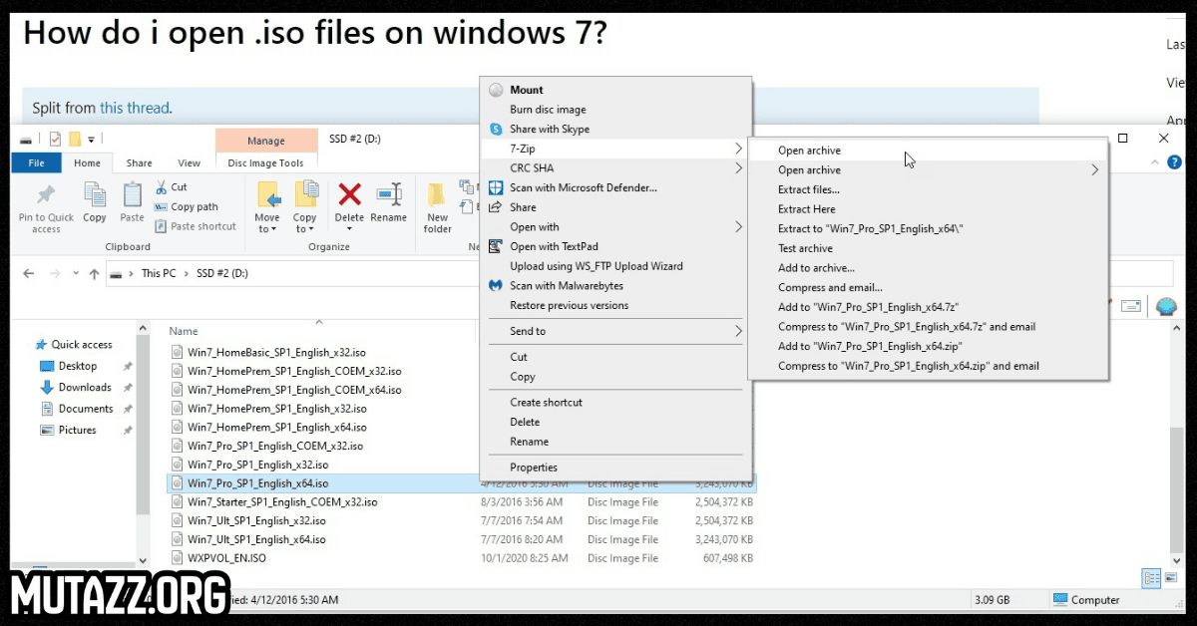Click the red Delete X icon
Image resolution: width=1197 pixels, height=626 pixels.
click(x=349, y=193)
